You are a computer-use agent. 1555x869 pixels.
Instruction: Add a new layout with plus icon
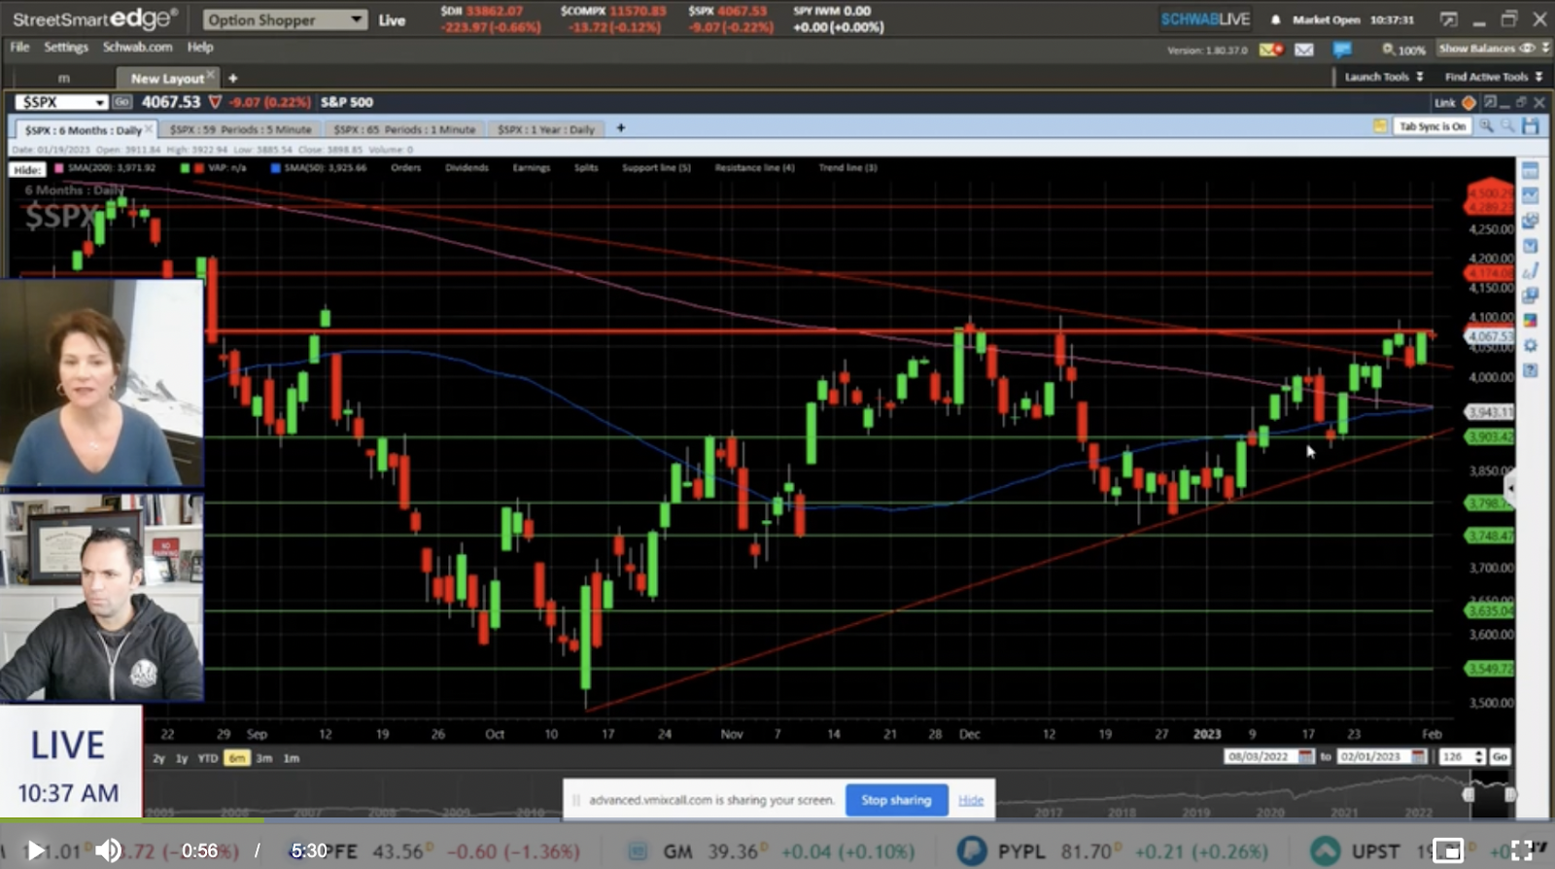(x=232, y=78)
